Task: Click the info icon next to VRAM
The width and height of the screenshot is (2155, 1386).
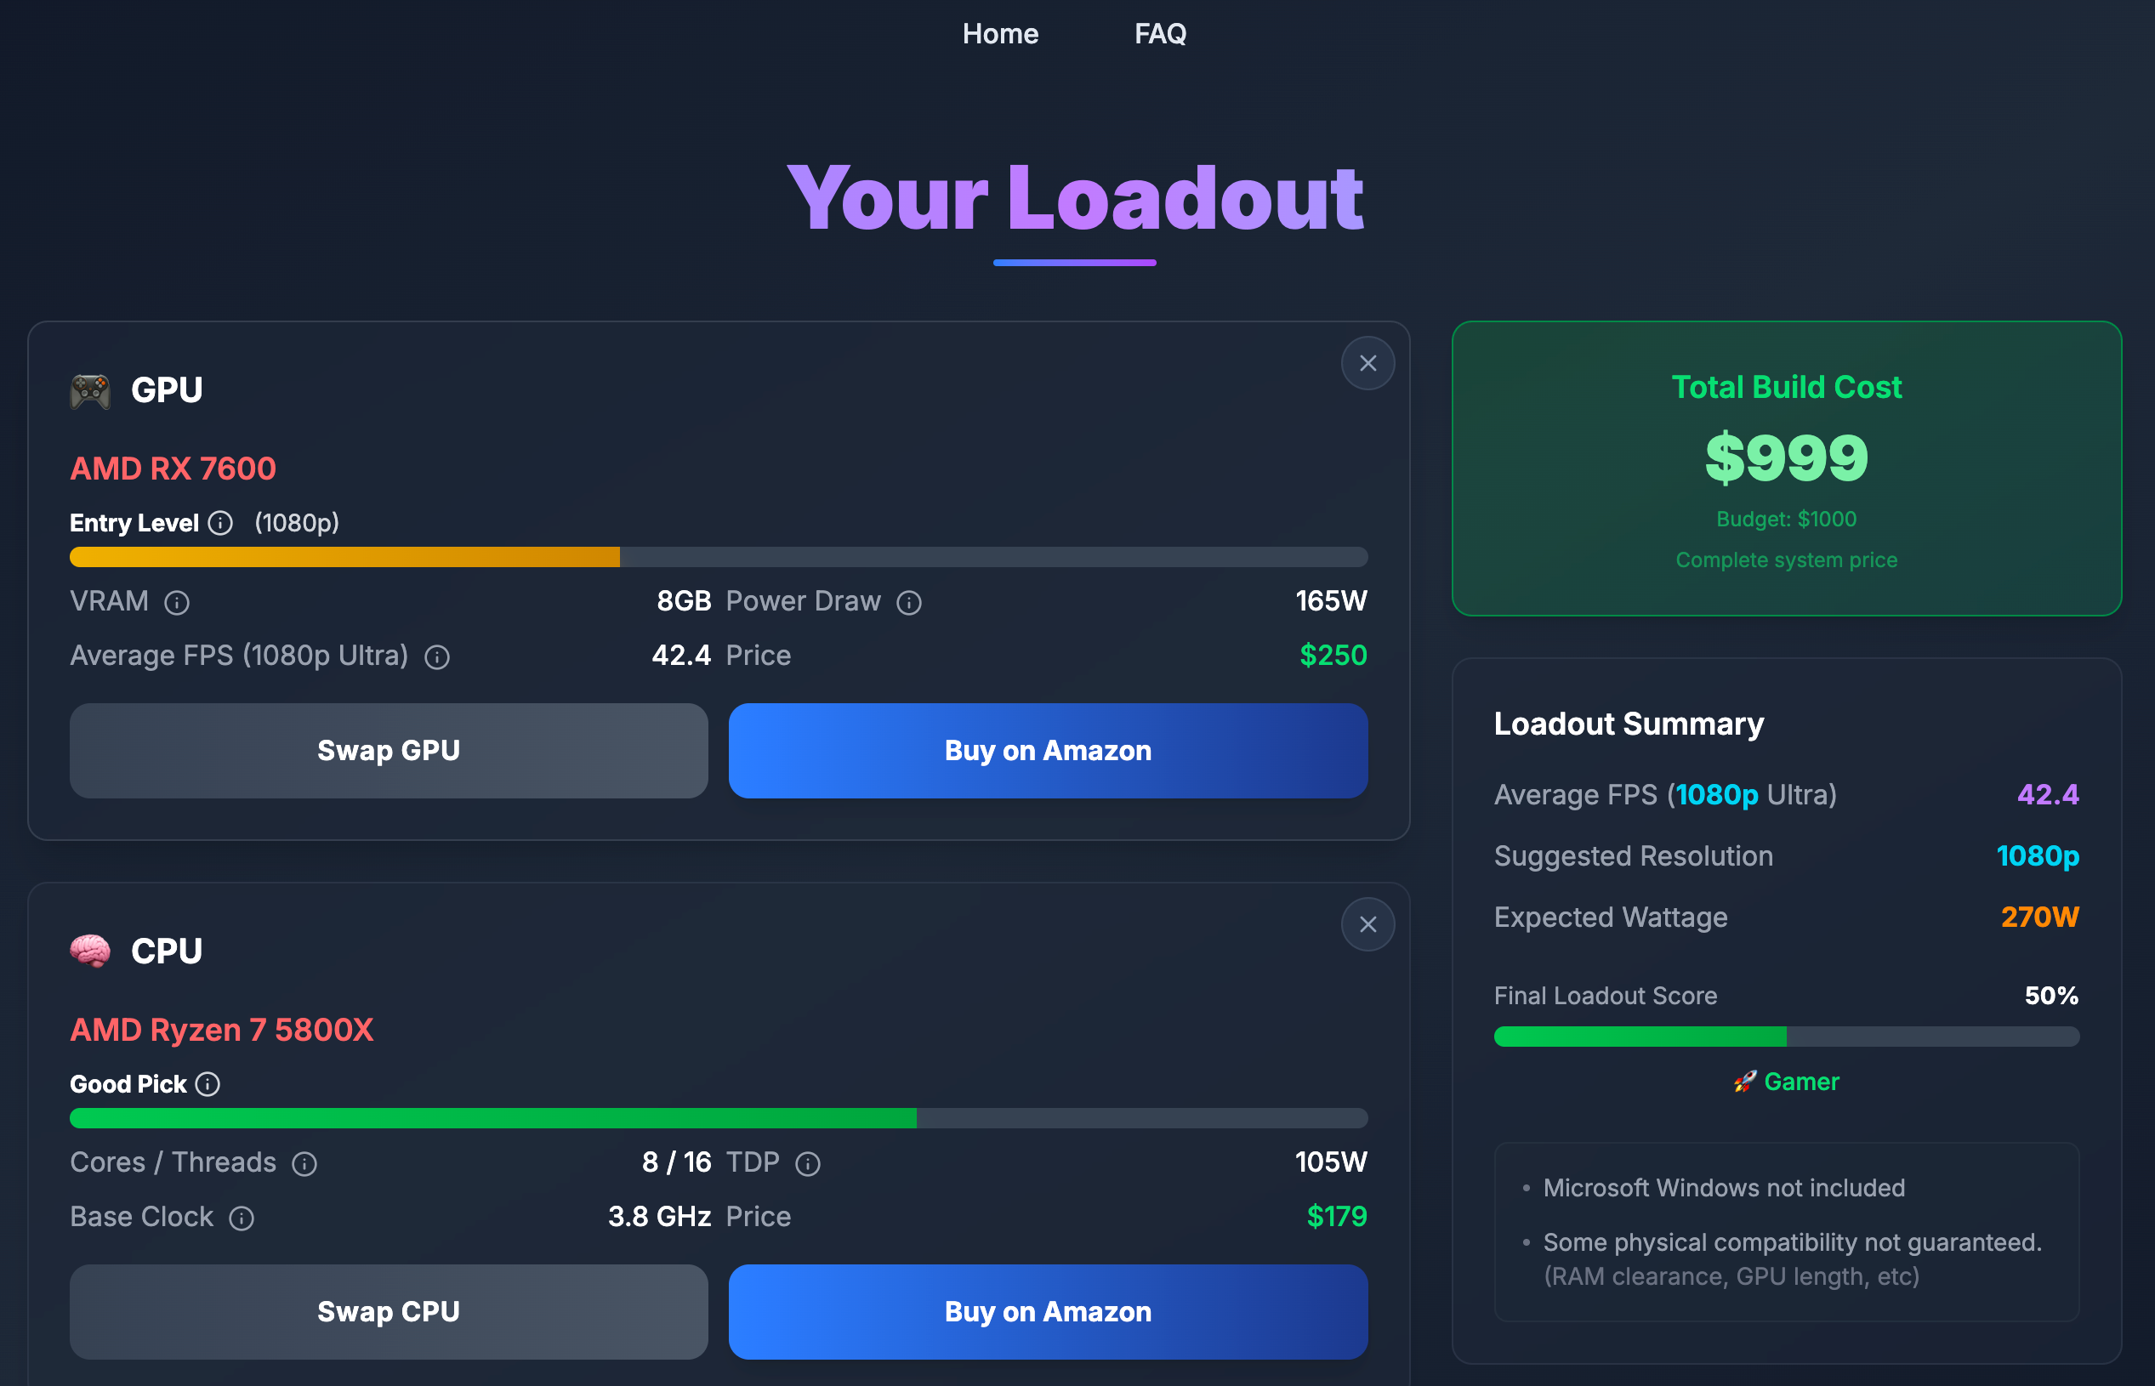Action: (176, 602)
